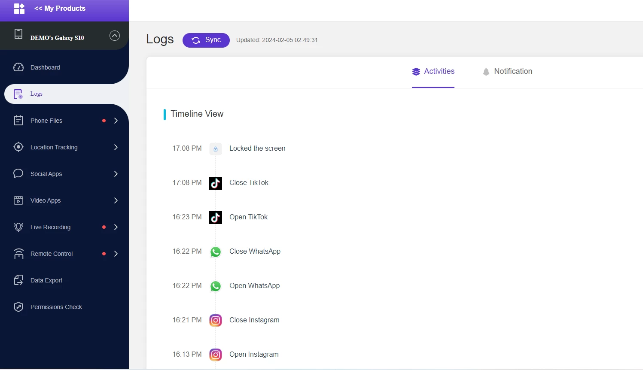This screenshot has height=370, width=643.
Task: Select the Close Instagram log entry
Action: click(254, 320)
